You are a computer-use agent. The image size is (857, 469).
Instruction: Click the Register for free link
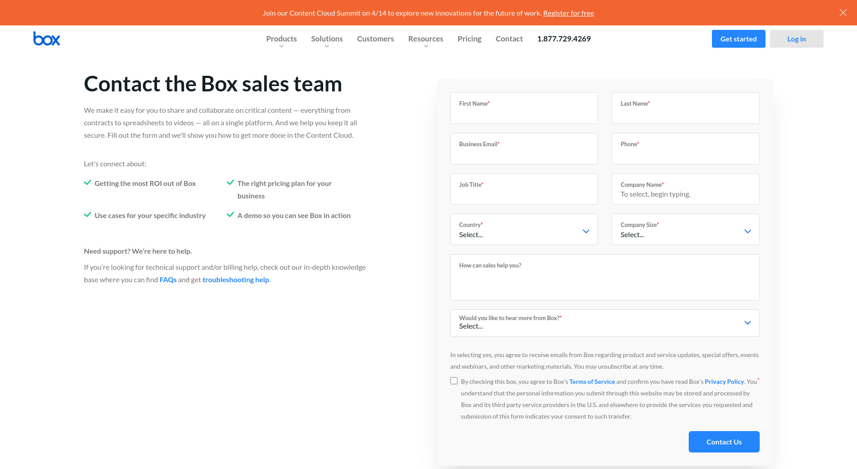(x=568, y=13)
